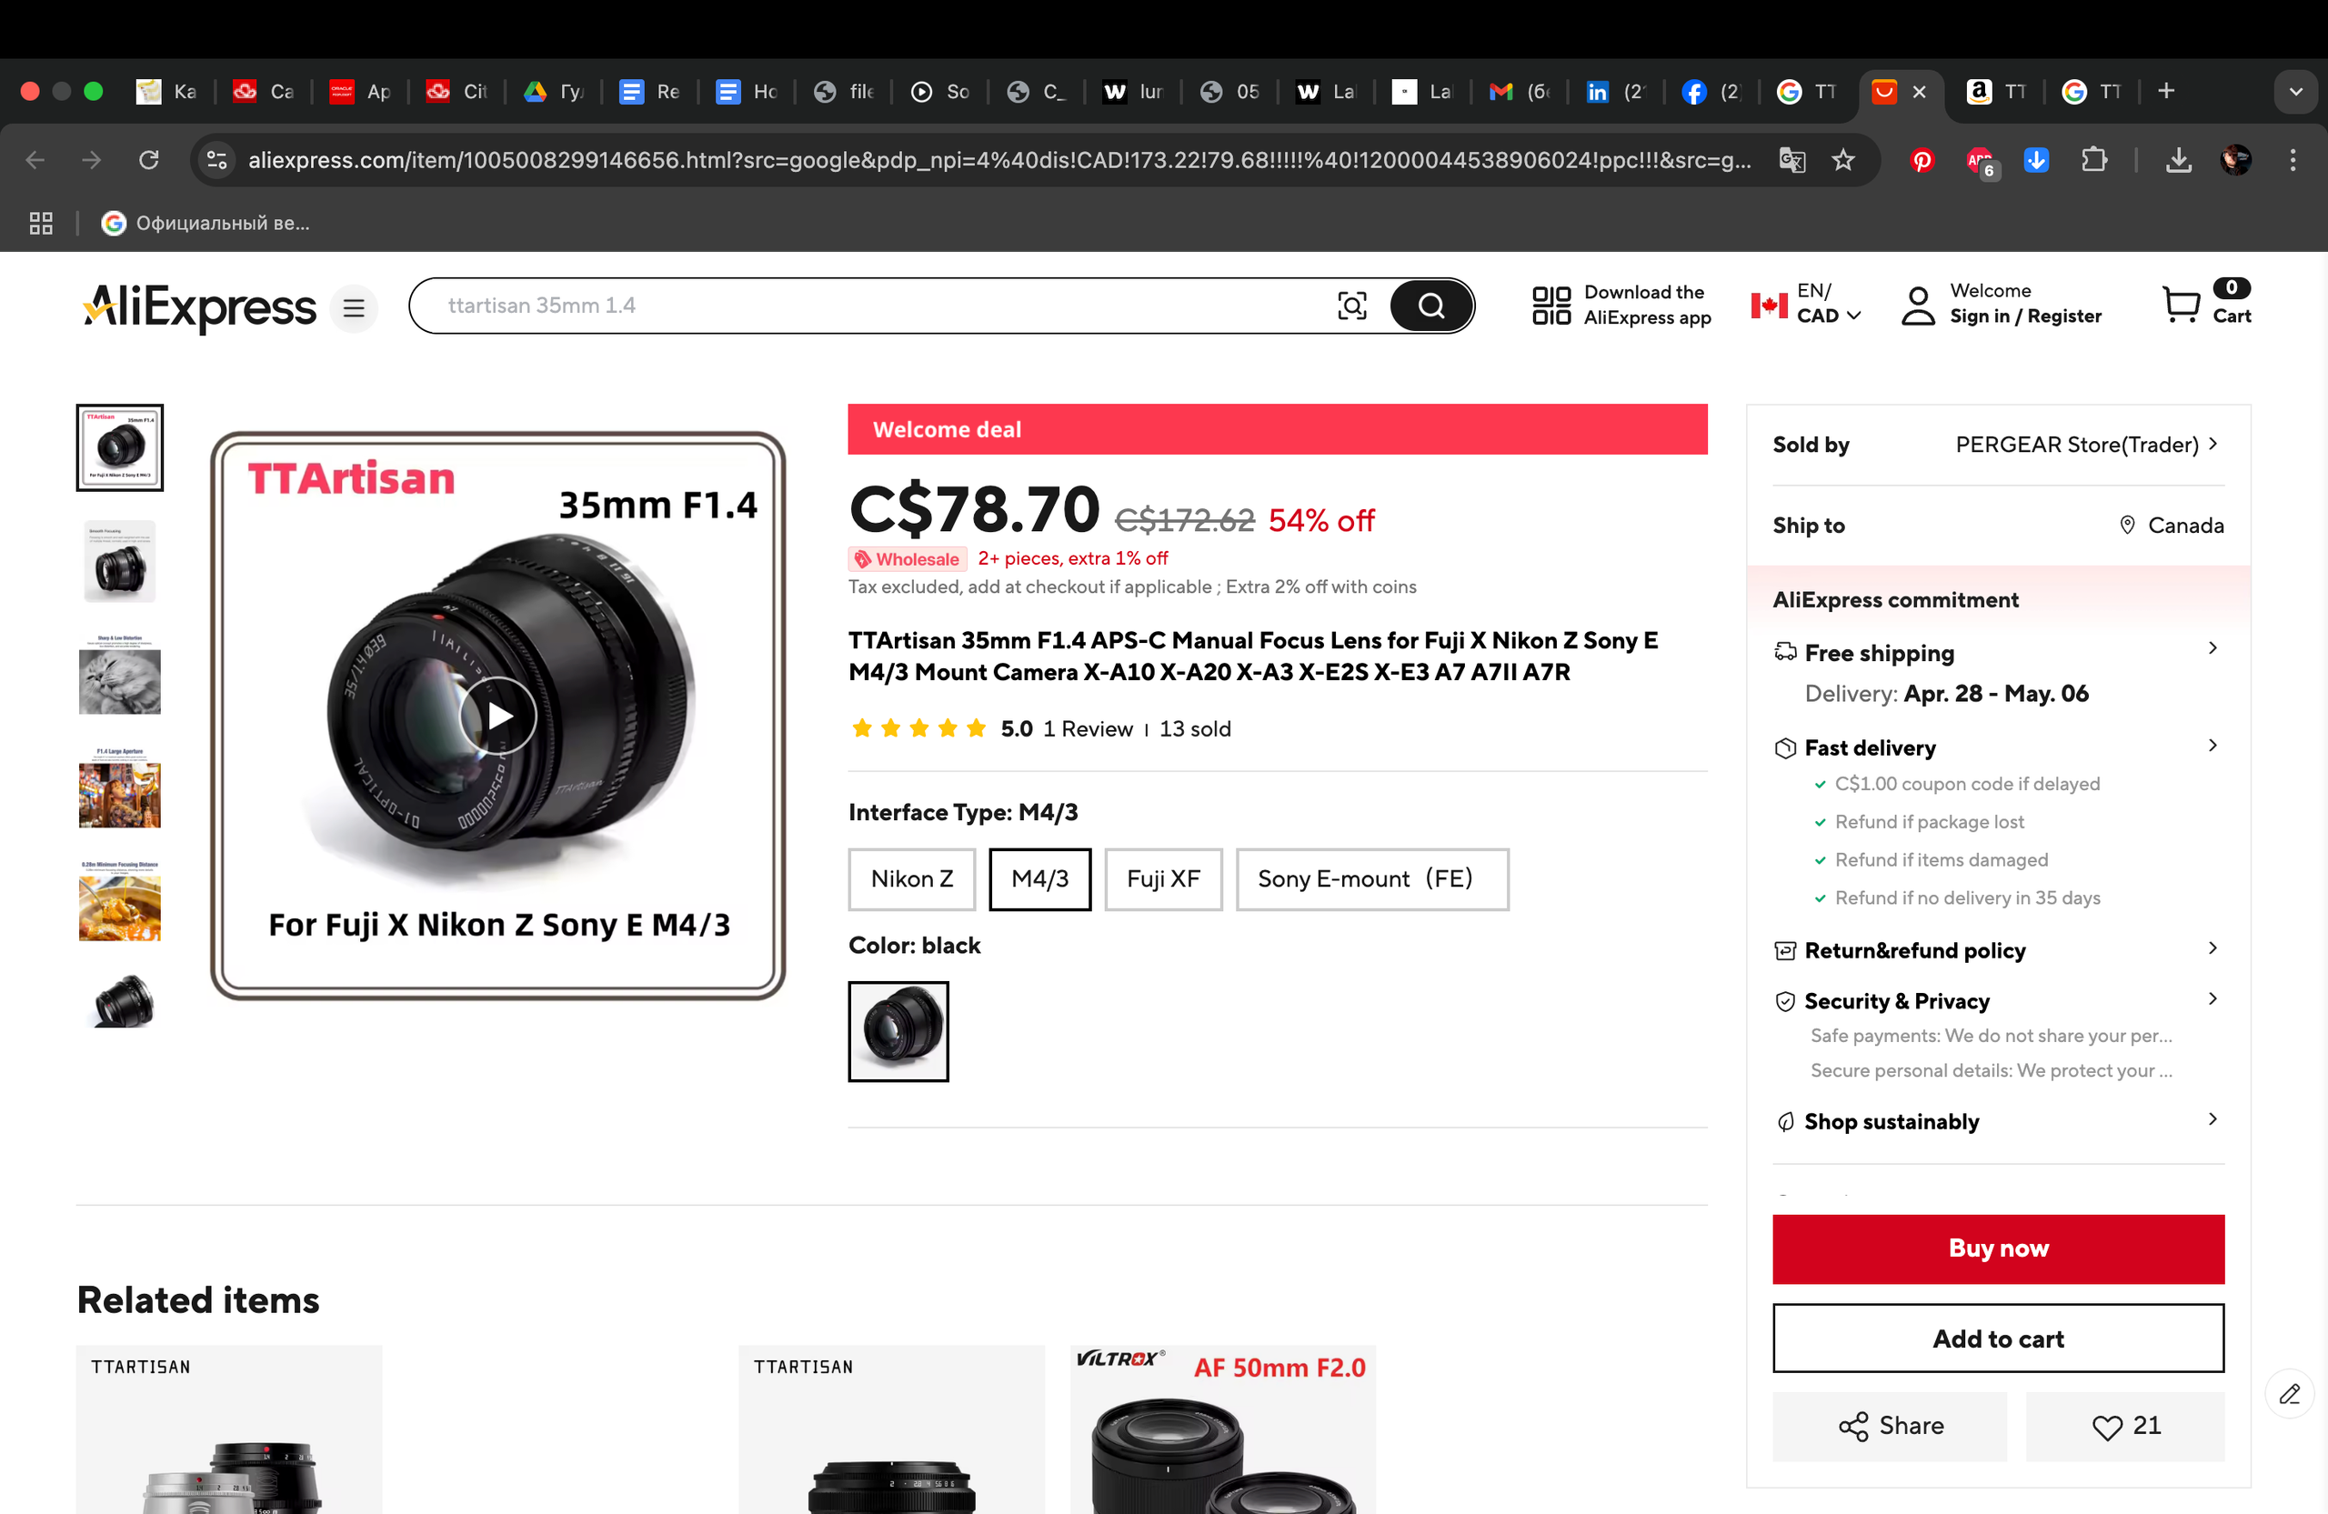This screenshot has height=1514, width=2328.
Task: Choose the Sony E-mount (FE) option
Action: [1371, 878]
